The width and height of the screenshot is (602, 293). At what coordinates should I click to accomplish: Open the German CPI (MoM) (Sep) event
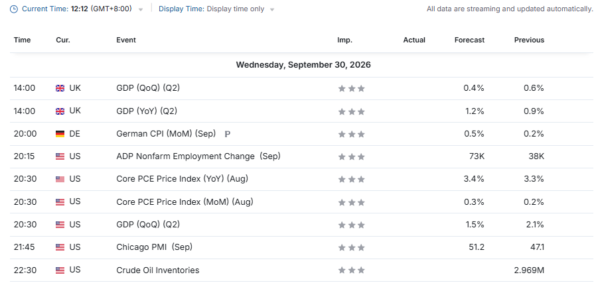click(166, 133)
